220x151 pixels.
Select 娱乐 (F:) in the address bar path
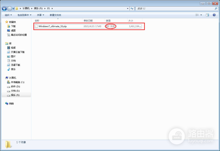pyautogui.click(x=38, y=8)
